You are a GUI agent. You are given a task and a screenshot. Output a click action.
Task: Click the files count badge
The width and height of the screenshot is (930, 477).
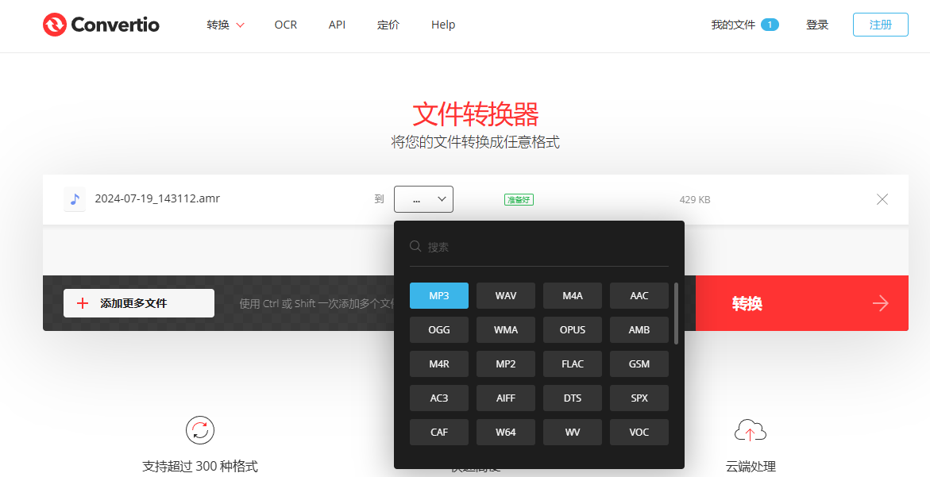point(770,25)
